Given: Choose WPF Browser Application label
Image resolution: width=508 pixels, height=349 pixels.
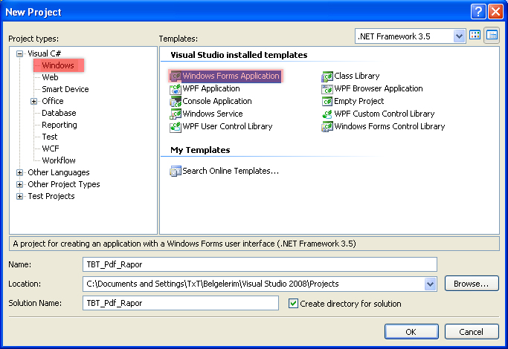Looking at the screenshot, I should tap(379, 88).
